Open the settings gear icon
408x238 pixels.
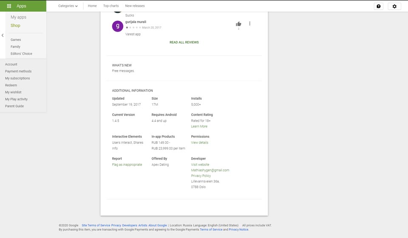(x=394, y=6)
